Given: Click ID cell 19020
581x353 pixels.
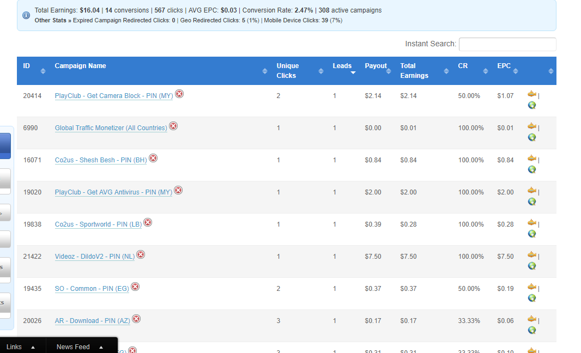Looking at the screenshot, I should [32, 192].
